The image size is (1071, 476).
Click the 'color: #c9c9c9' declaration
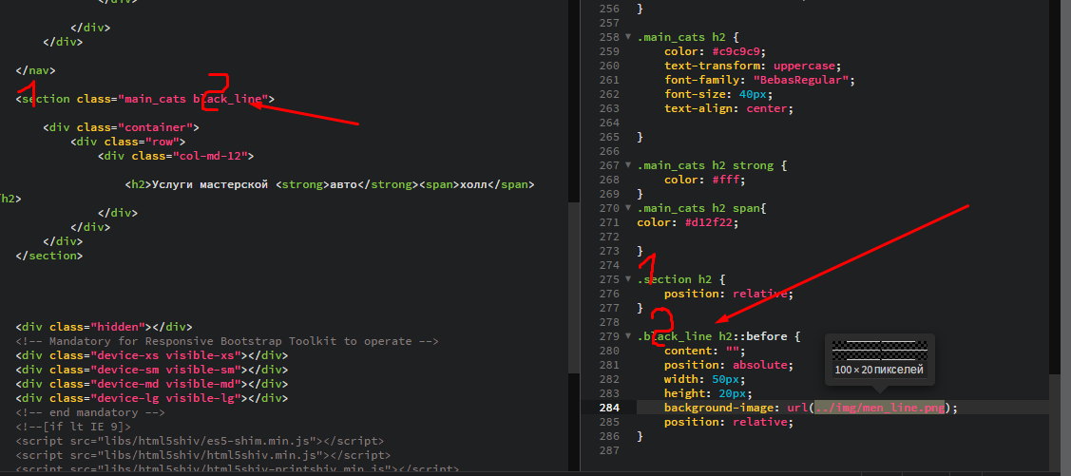(x=716, y=52)
